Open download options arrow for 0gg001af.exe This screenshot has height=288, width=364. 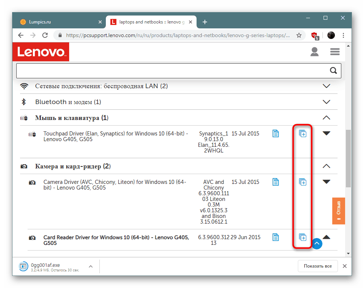(x=91, y=266)
